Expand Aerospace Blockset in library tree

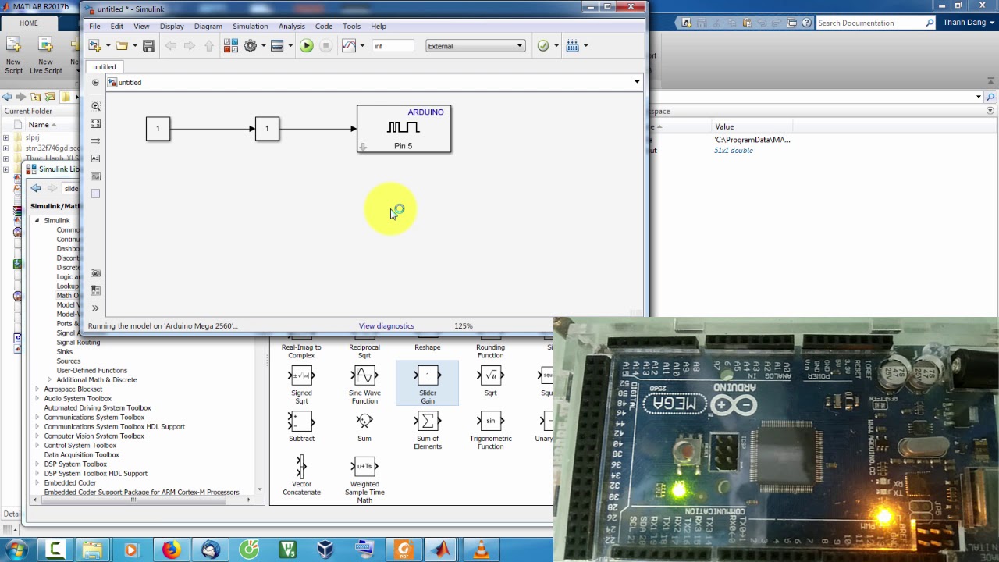37,389
